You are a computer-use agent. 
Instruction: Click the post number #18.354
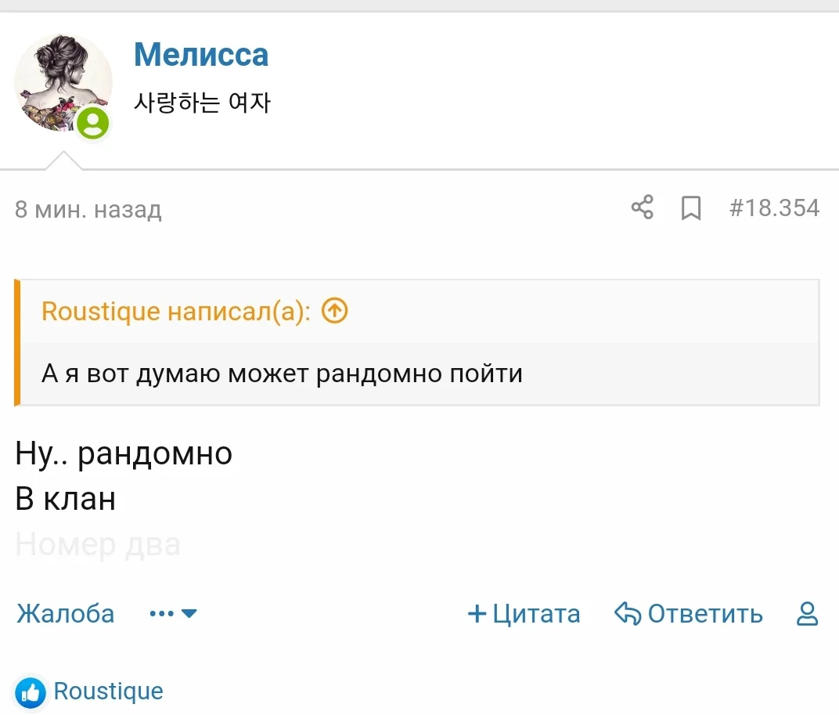click(775, 208)
